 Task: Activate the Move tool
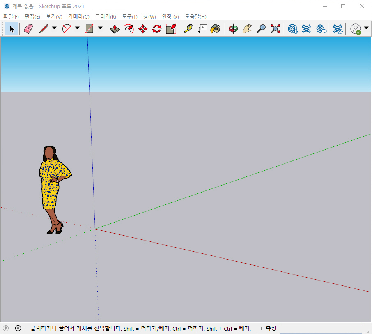[x=143, y=29]
